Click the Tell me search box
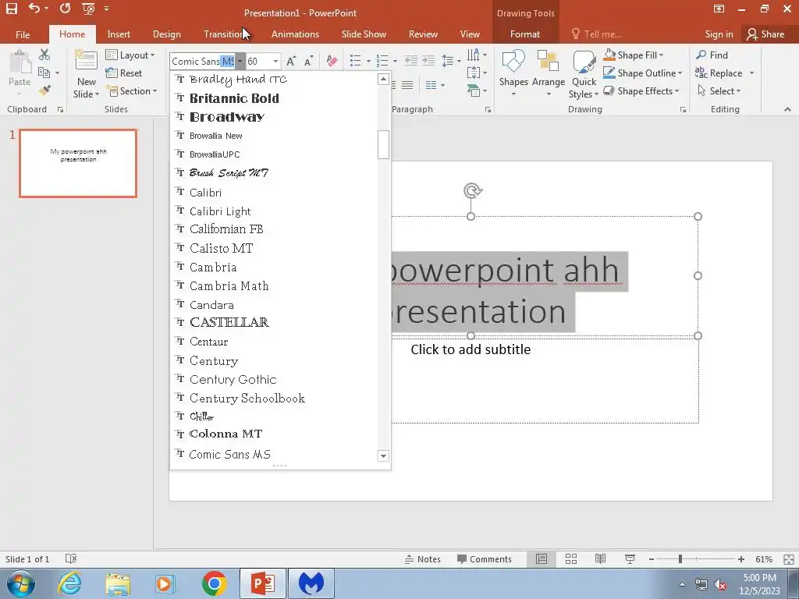This screenshot has width=799, height=599. coord(597,34)
